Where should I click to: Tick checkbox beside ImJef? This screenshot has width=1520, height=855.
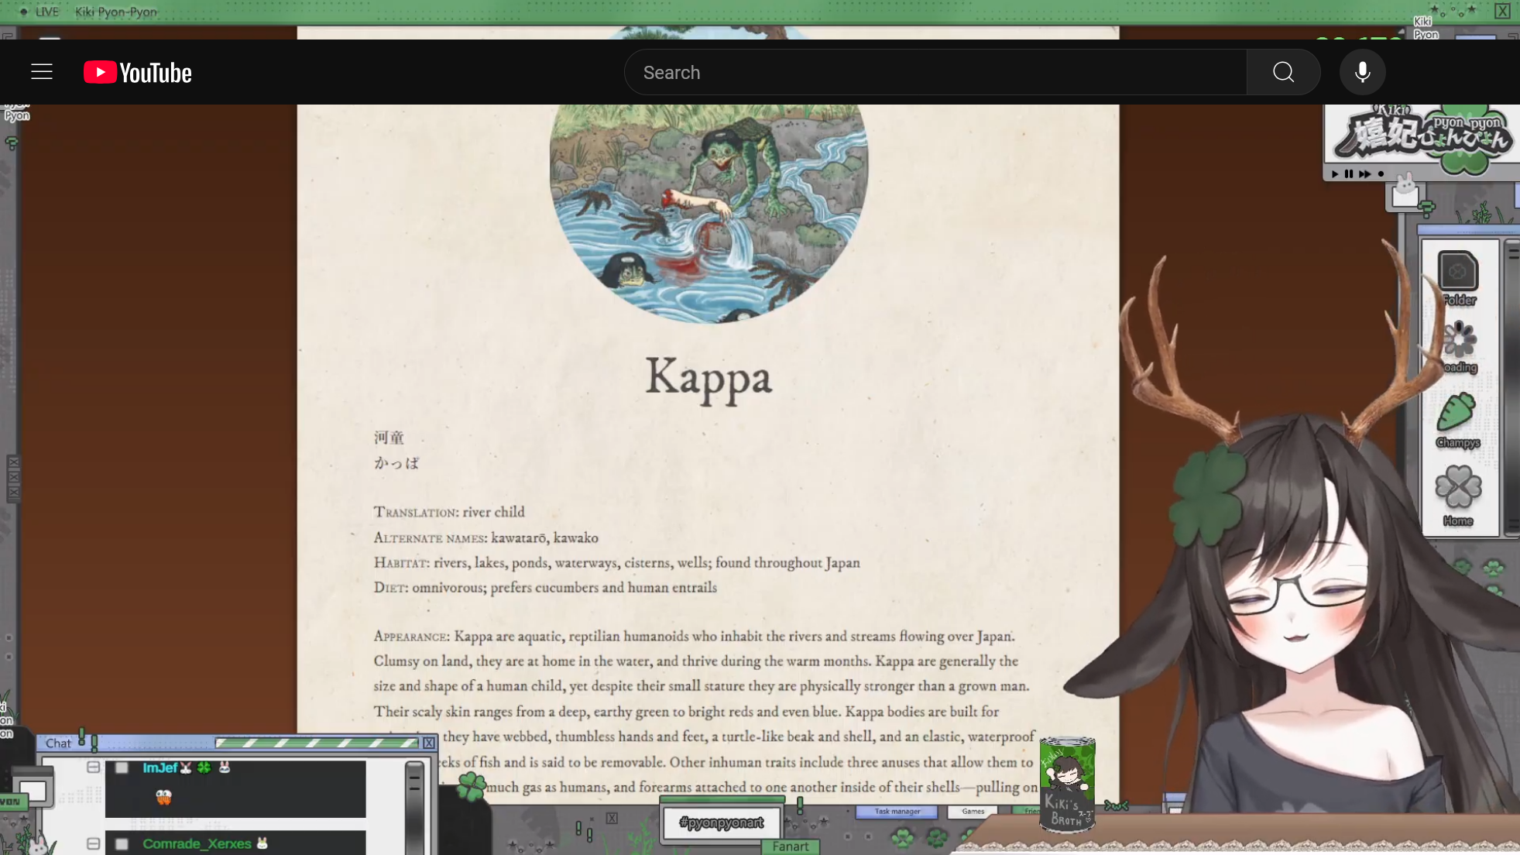pyautogui.click(x=122, y=767)
